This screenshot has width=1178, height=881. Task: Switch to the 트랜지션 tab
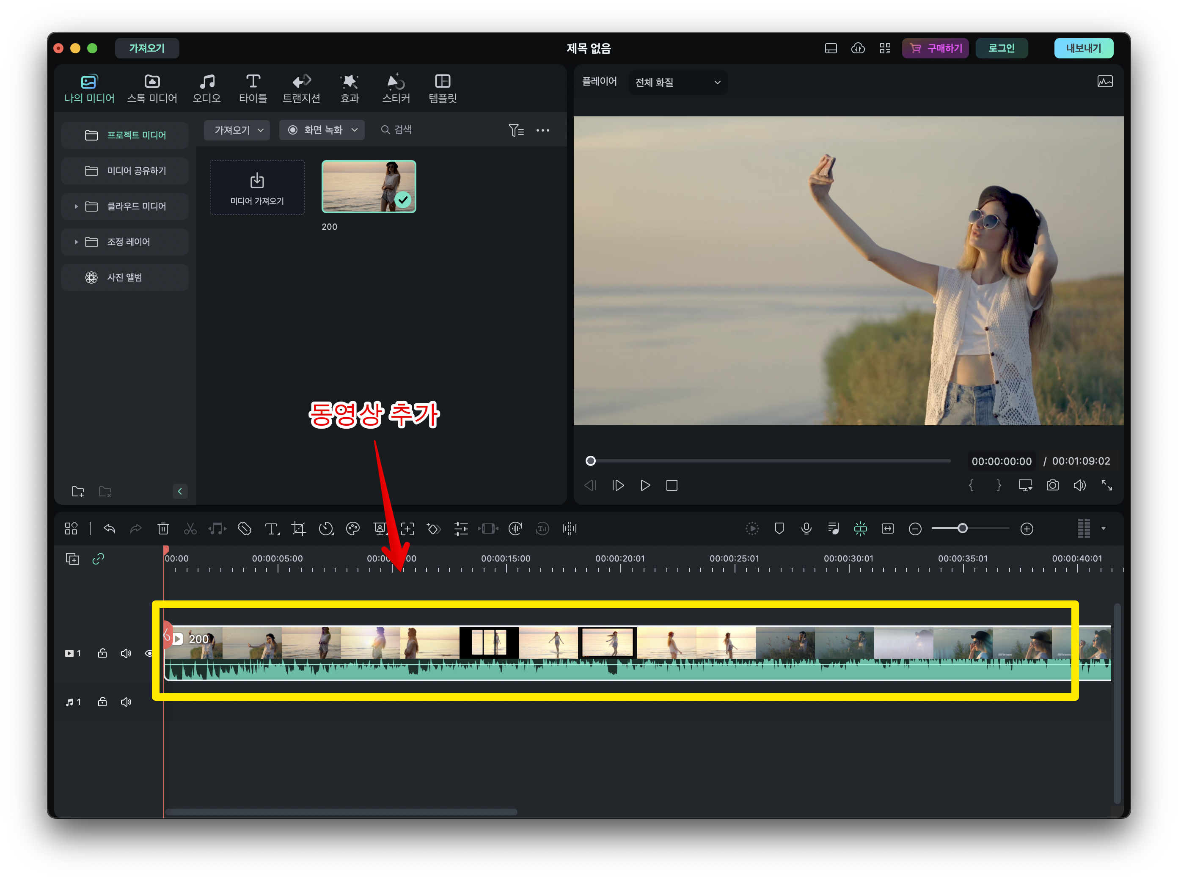[301, 88]
